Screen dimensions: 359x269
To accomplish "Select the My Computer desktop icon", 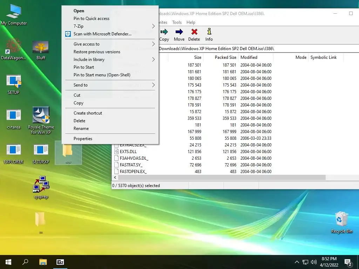I will pyautogui.click(x=14, y=14).
